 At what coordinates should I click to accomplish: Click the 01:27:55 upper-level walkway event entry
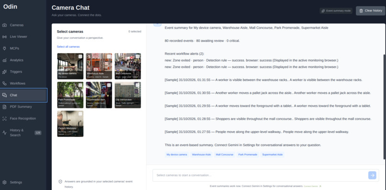pyautogui.click(x=257, y=132)
